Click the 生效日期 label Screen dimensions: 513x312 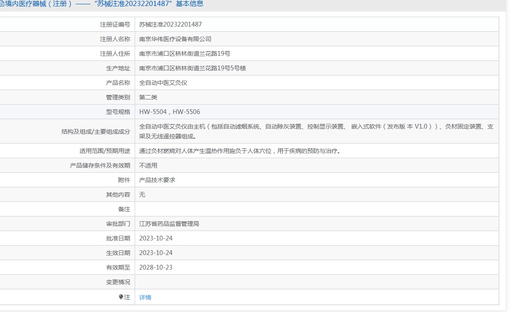118,253
